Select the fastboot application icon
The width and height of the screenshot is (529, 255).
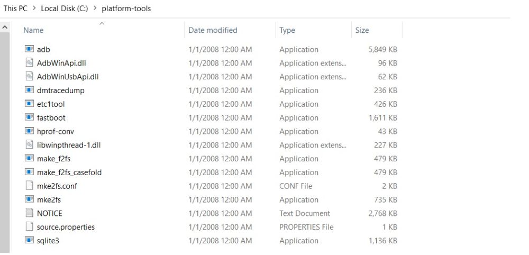29,117
